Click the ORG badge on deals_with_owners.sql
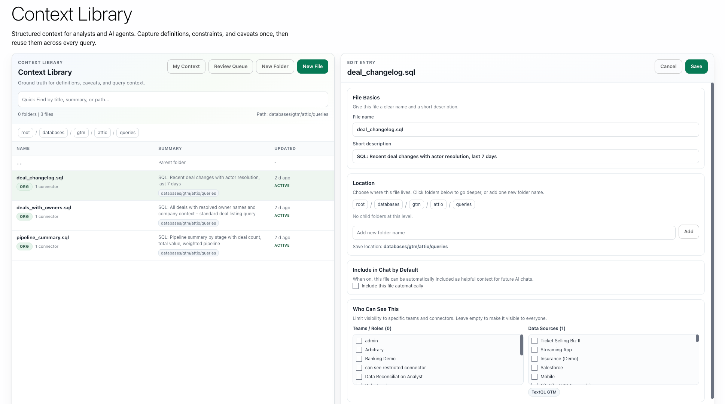The height and width of the screenshot is (404, 725). point(24,217)
